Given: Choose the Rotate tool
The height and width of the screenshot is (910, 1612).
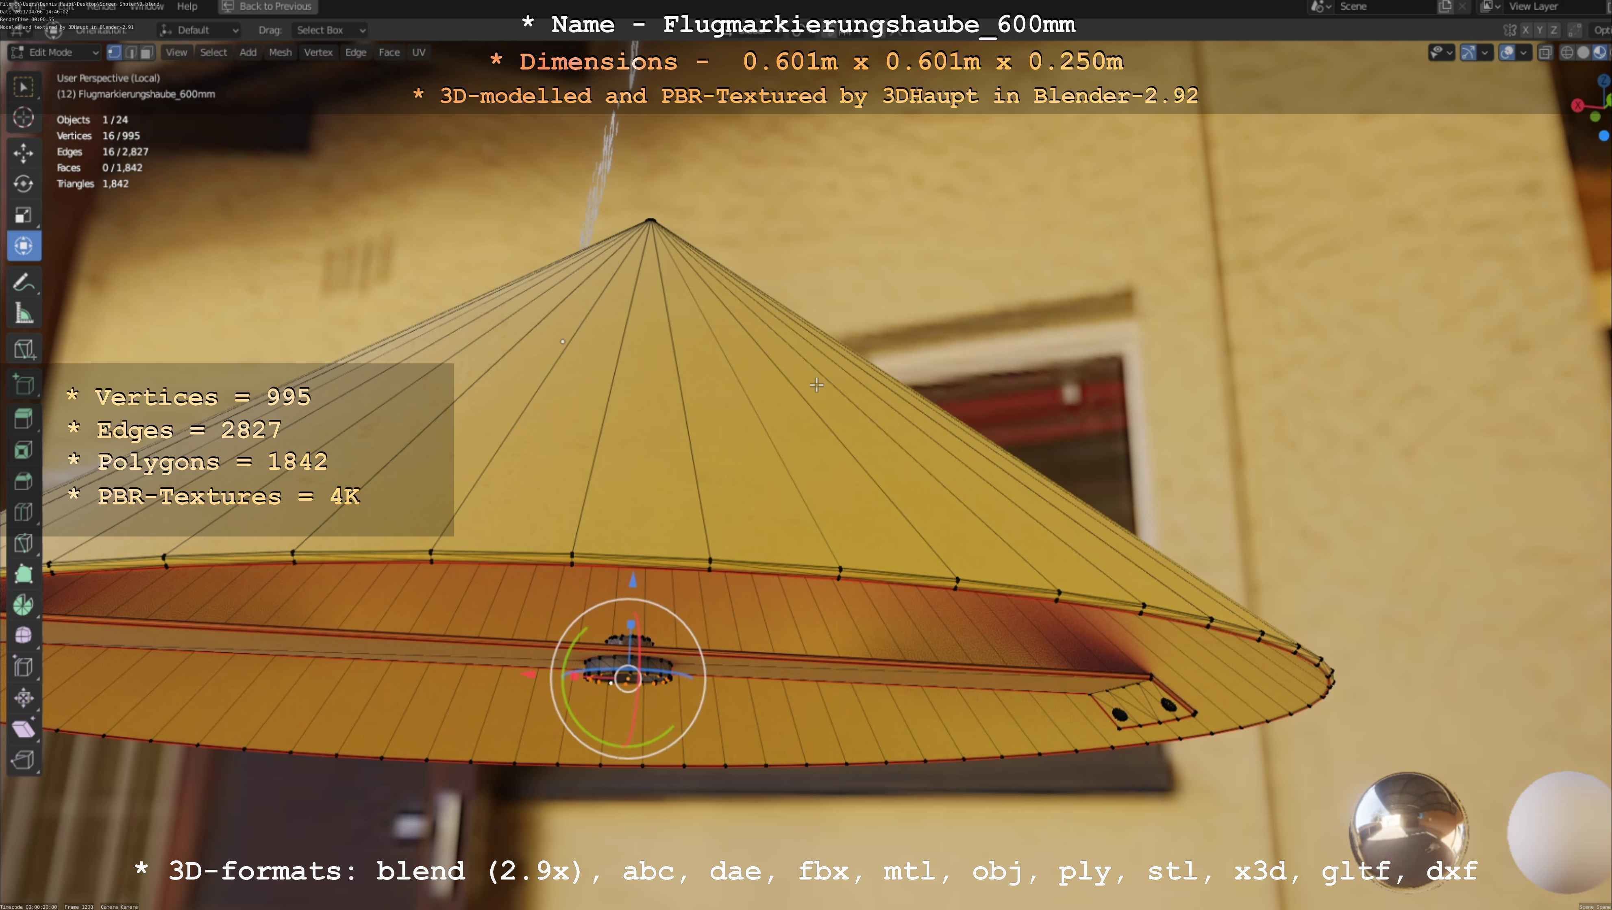Looking at the screenshot, I should [x=24, y=184].
